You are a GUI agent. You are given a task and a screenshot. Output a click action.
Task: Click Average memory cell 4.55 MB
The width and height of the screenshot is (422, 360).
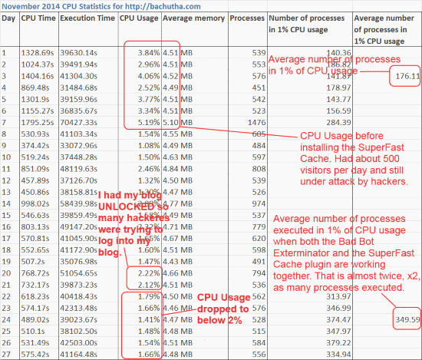click(x=178, y=134)
